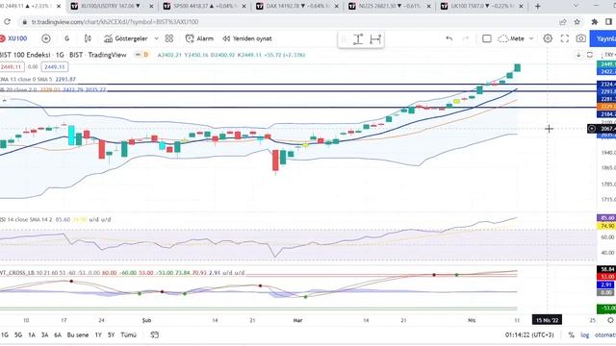Open the browser extensions puzzle icon
The height and width of the screenshot is (346, 616).
coord(595,22)
